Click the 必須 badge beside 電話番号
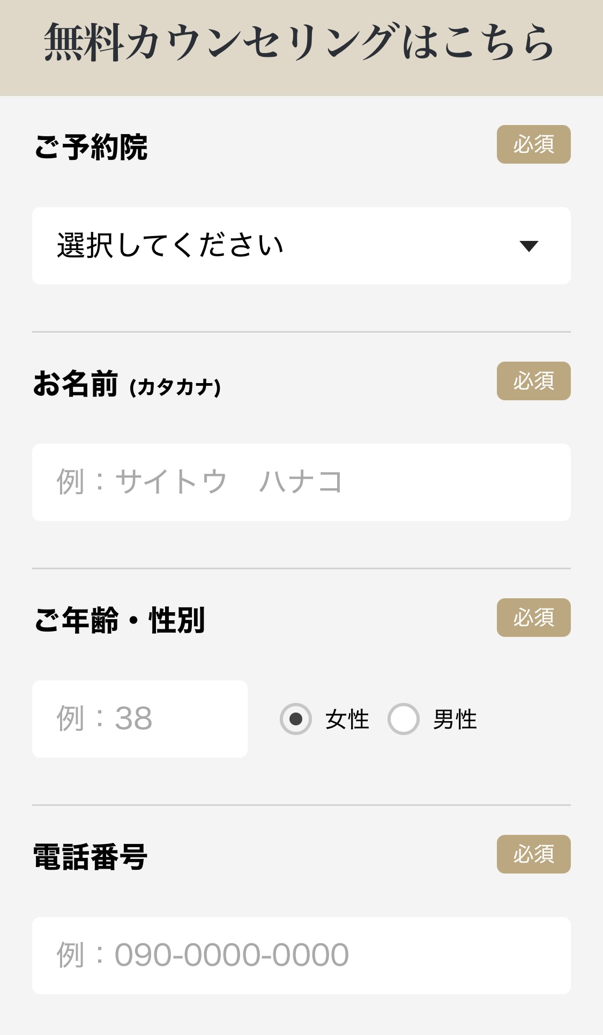The image size is (603, 1035). (533, 854)
